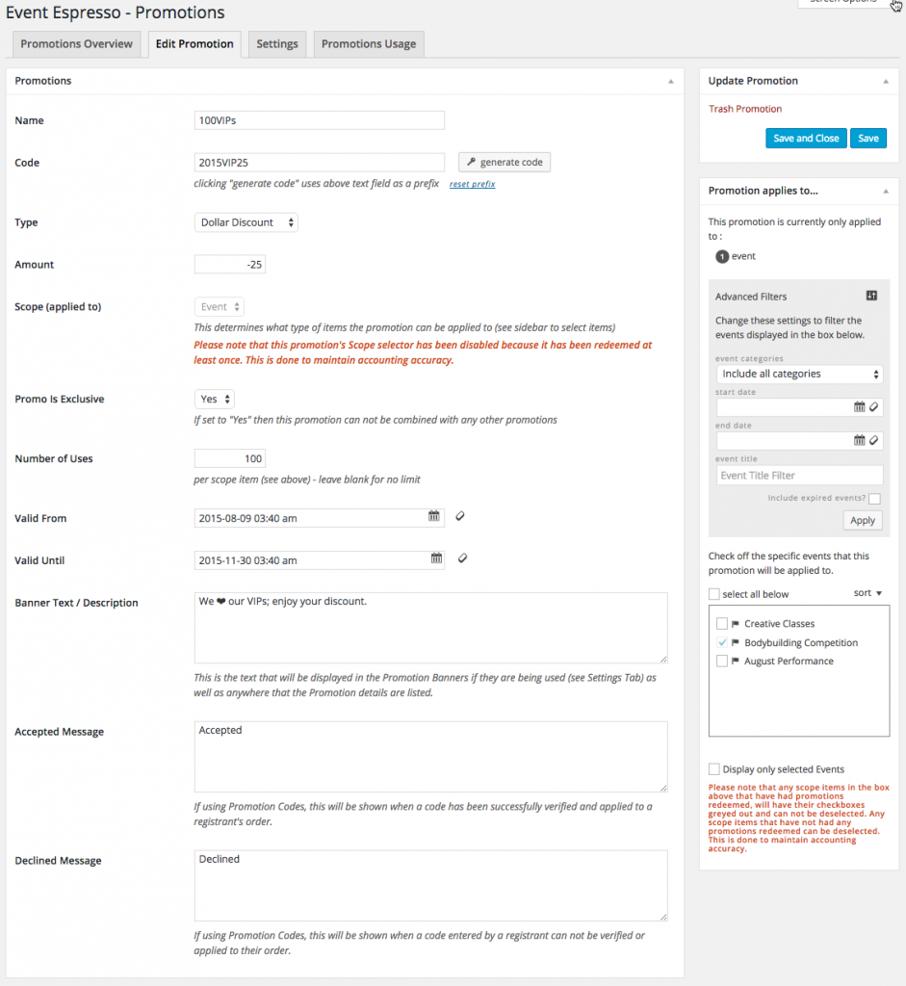The image size is (906, 986).
Task: Clear the filter end date eraser icon
Action: pos(874,440)
